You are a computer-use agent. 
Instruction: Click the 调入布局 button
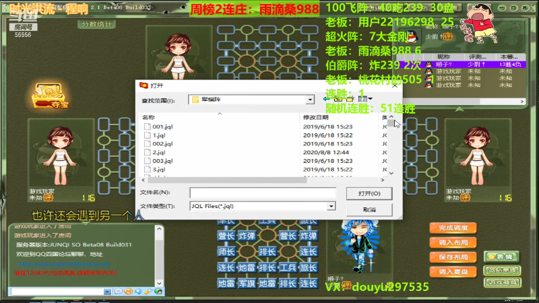[x=453, y=242]
